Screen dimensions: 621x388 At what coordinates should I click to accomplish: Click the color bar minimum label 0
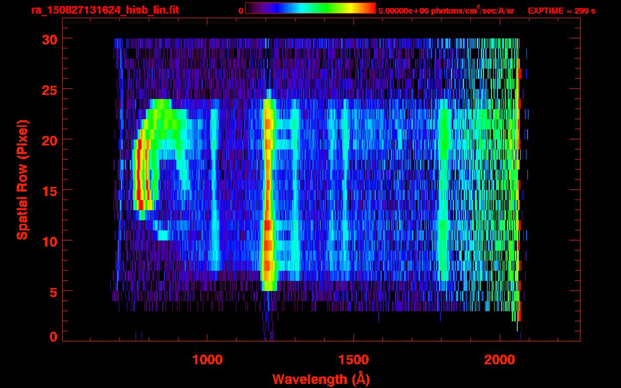[241, 10]
